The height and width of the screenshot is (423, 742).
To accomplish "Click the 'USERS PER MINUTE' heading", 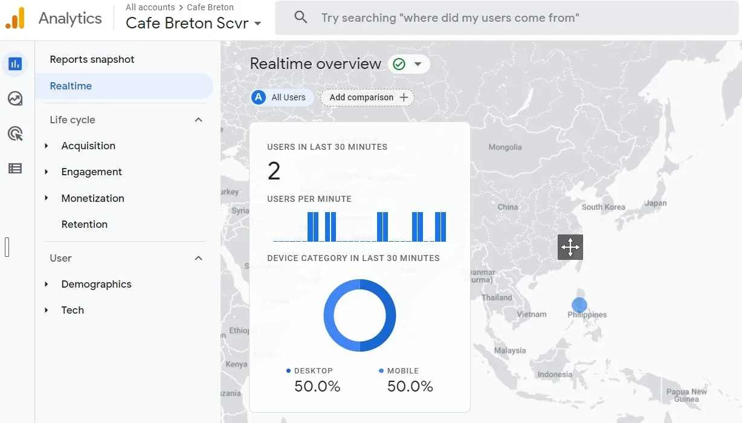I will (x=309, y=199).
